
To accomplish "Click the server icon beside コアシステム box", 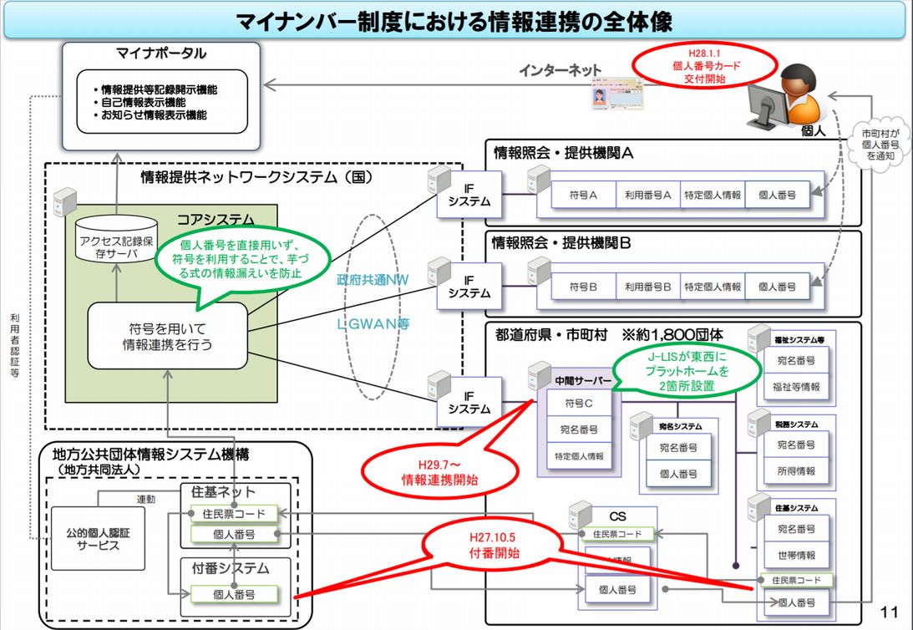I will (x=64, y=203).
